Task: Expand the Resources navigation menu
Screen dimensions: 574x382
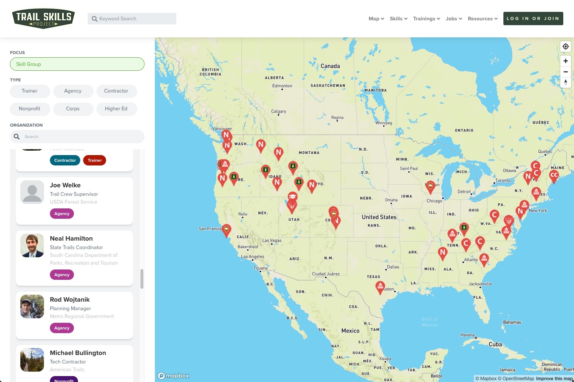Action: click(x=483, y=19)
